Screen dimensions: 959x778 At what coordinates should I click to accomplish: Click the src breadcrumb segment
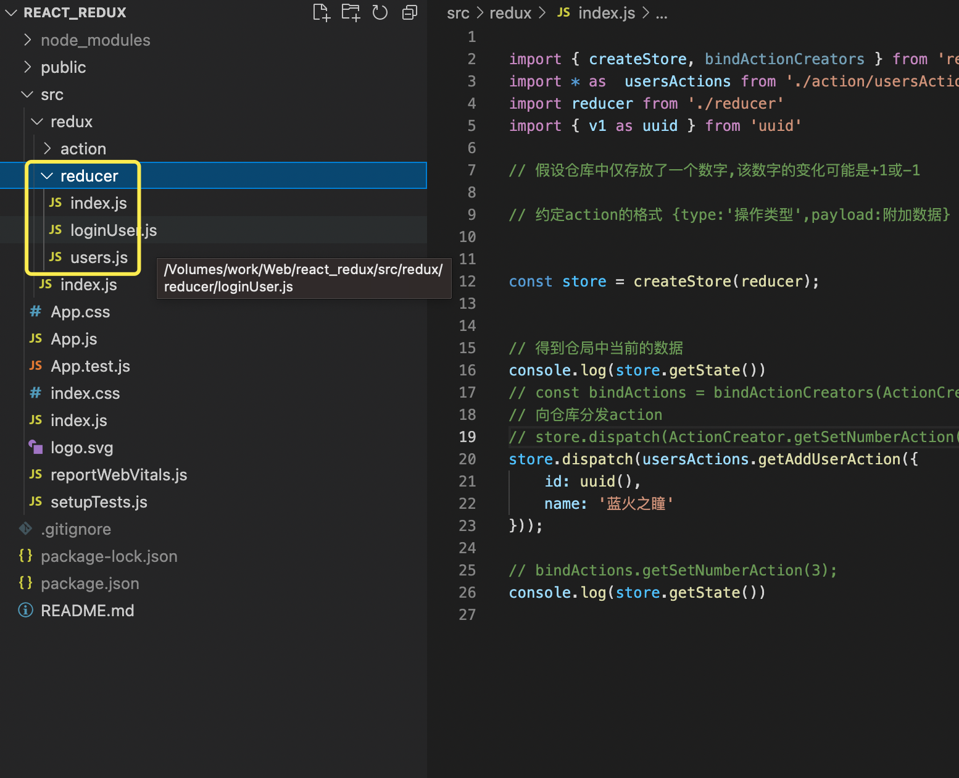pyautogui.click(x=458, y=13)
